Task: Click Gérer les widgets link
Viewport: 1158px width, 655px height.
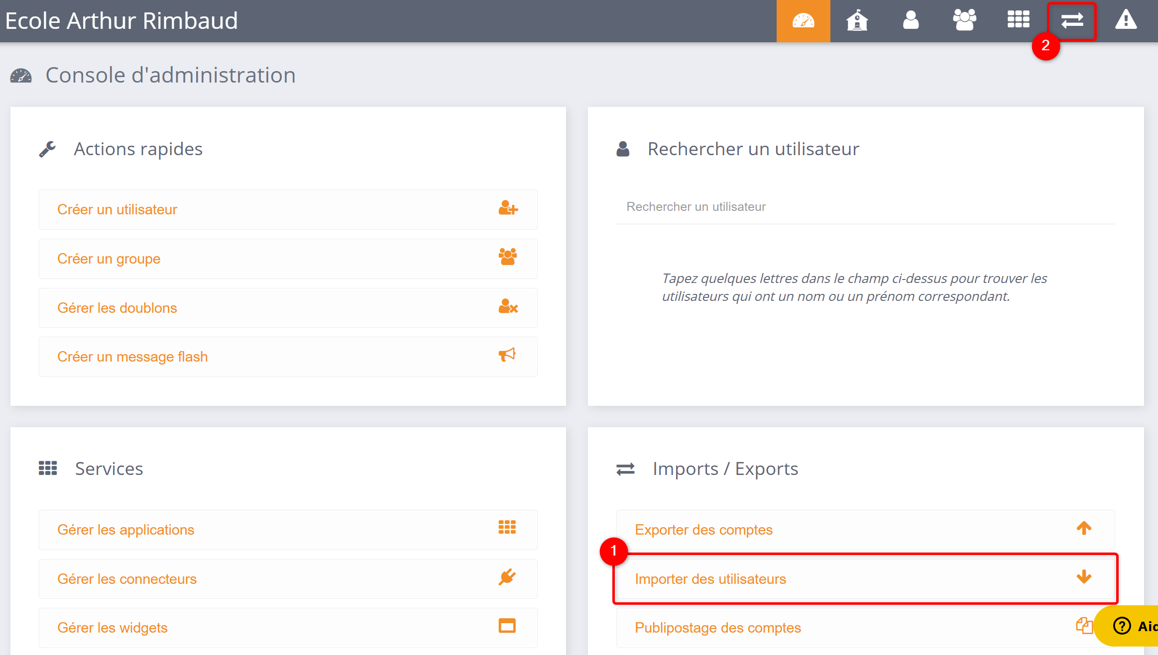Action: (112, 628)
